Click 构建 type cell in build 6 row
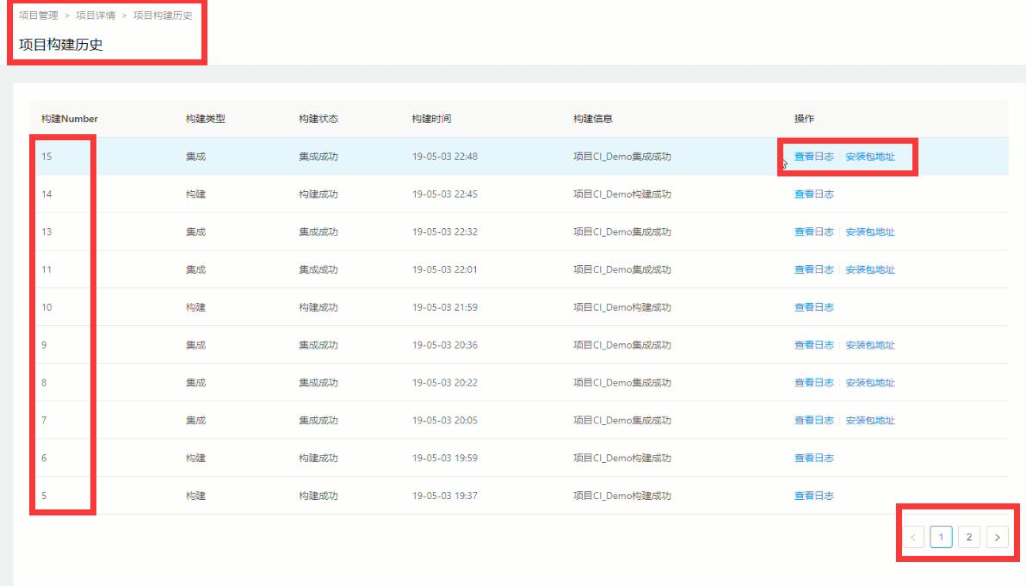Image resolution: width=1026 pixels, height=586 pixels. point(195,458)
